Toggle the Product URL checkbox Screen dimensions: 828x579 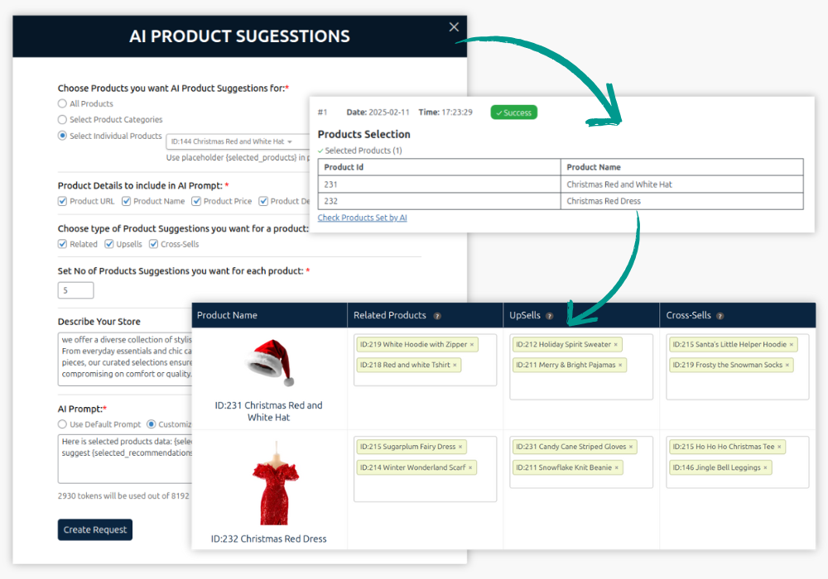tap(63, 201)
